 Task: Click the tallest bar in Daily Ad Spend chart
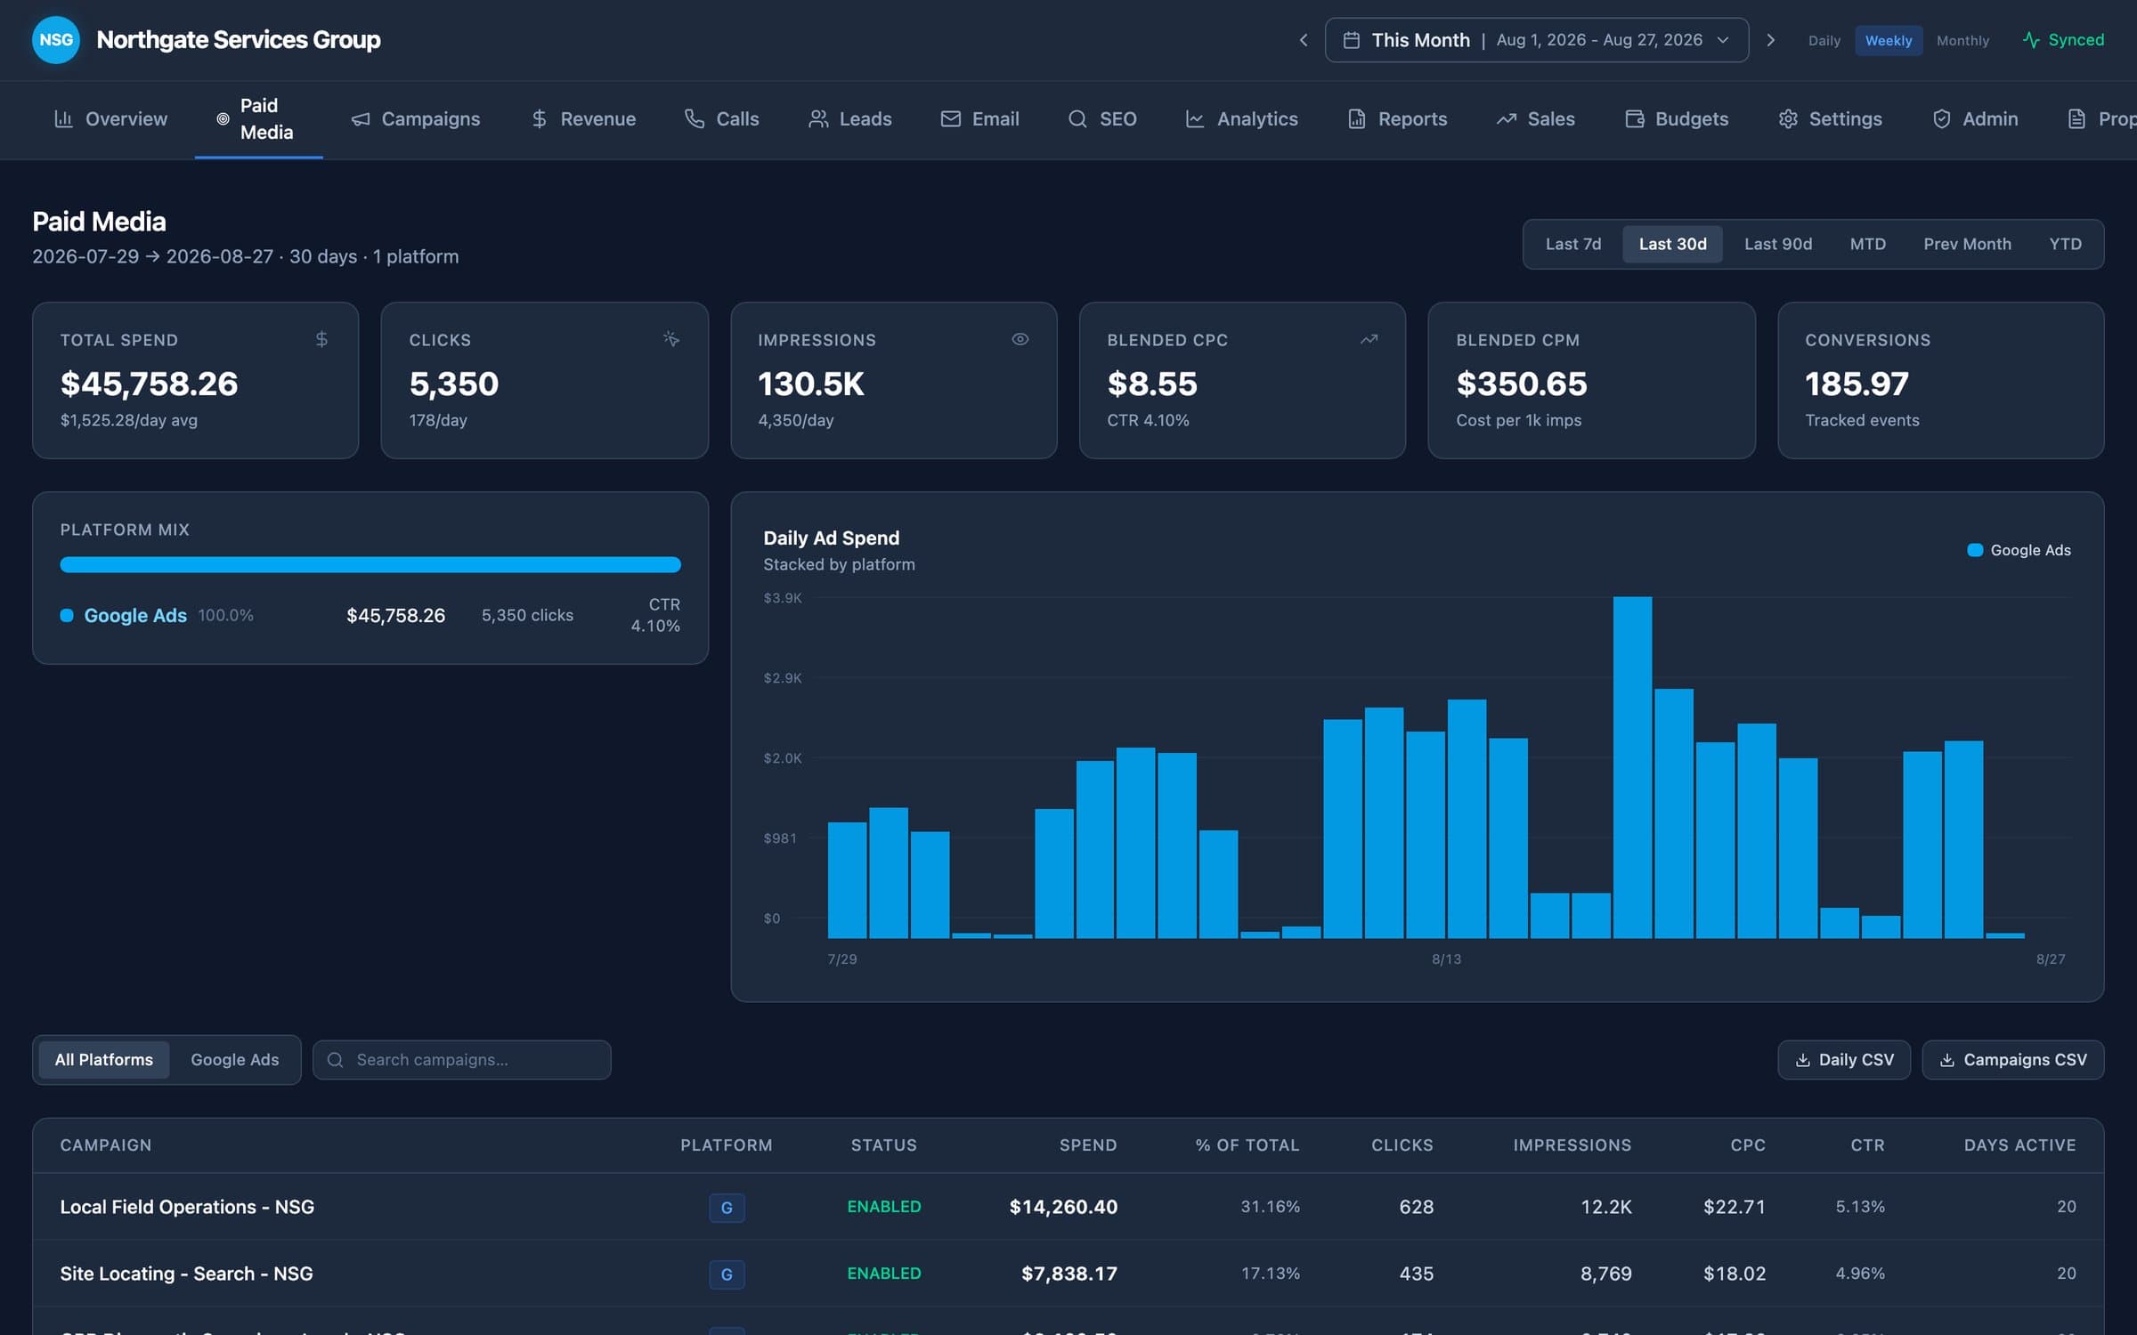coord(1632,767)
